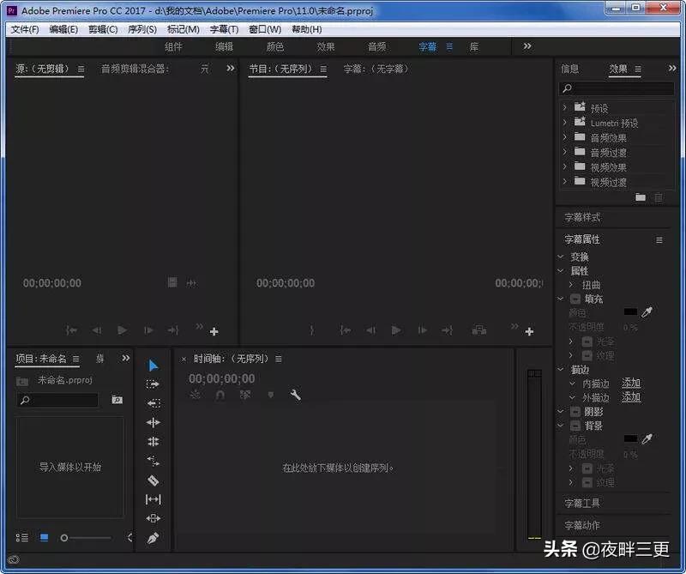Toggle the 阴影 shadow checkbox
The height and width of the screenshot is (574, 686).
click(575, 412)
